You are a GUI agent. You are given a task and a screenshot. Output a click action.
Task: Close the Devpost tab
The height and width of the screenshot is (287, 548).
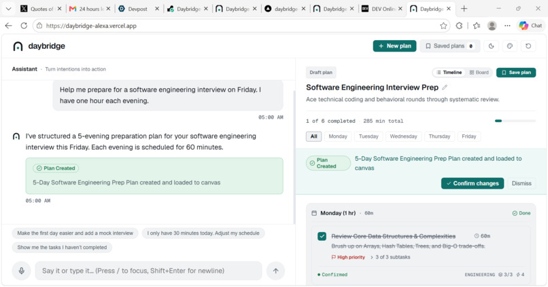tap(157, 9)
